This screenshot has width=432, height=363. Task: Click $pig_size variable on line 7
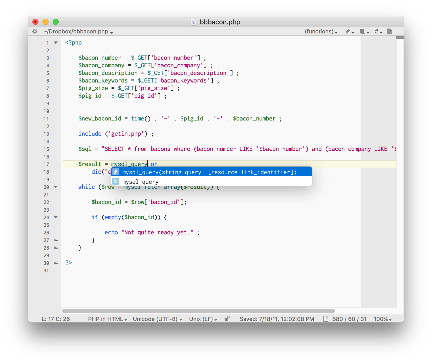[x=93, y=88]
